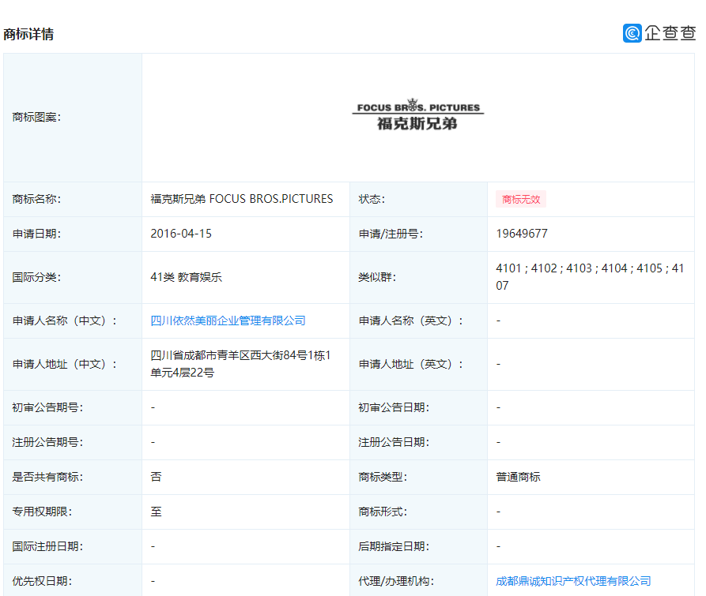The image size is (706, 596).
Task: Click the 商标无效 status badge
Action: click(x=521, y=199)
